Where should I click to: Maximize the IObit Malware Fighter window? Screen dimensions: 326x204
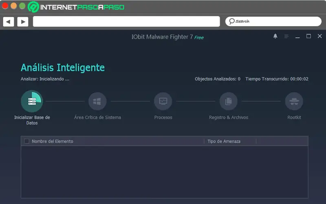coord(308,36)
